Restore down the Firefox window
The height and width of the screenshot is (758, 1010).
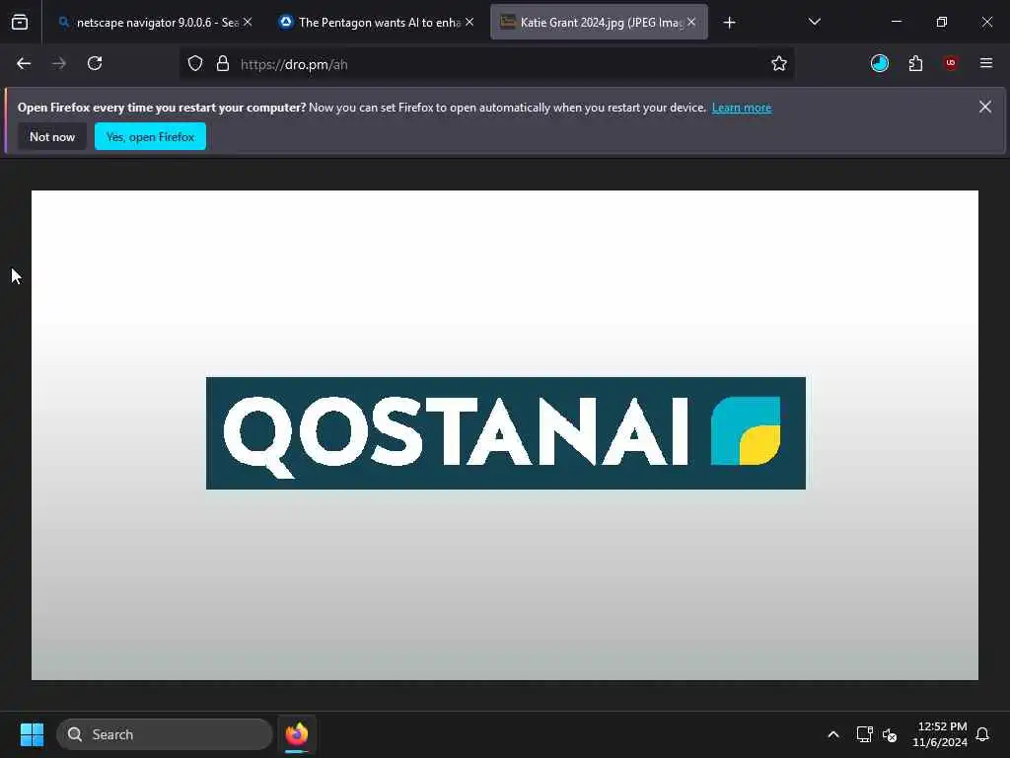click(941, 22)
